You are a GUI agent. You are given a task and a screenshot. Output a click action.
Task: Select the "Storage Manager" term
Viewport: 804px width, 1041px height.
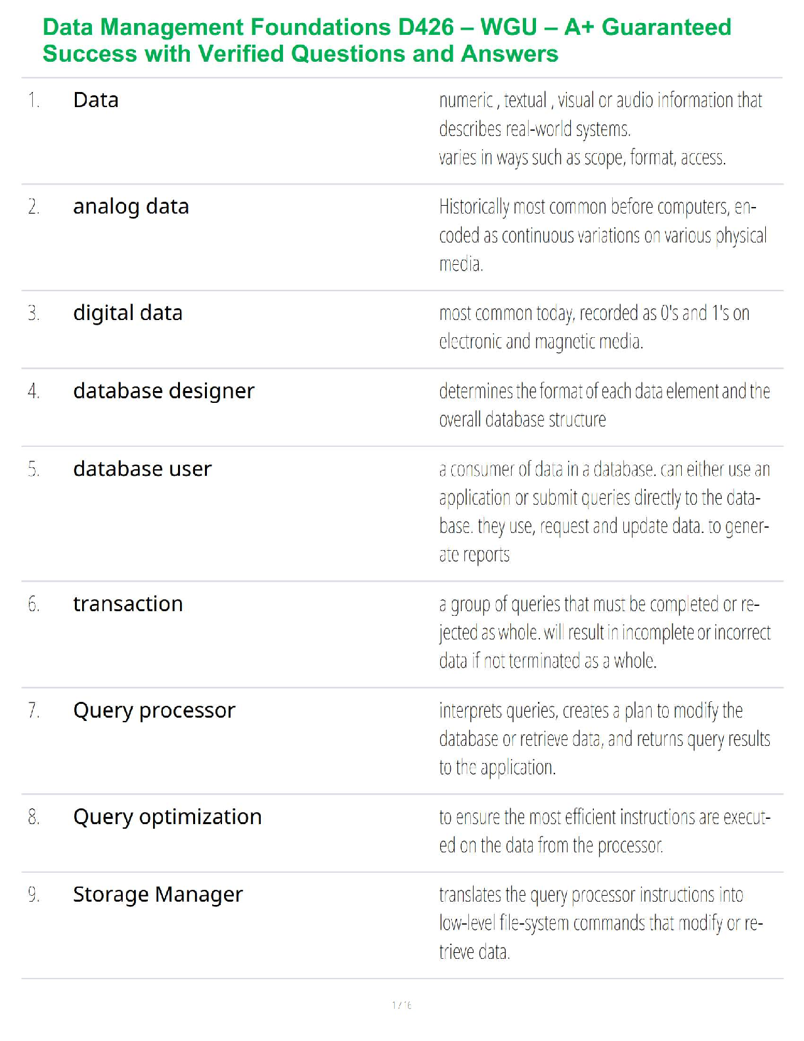point(158,894)
